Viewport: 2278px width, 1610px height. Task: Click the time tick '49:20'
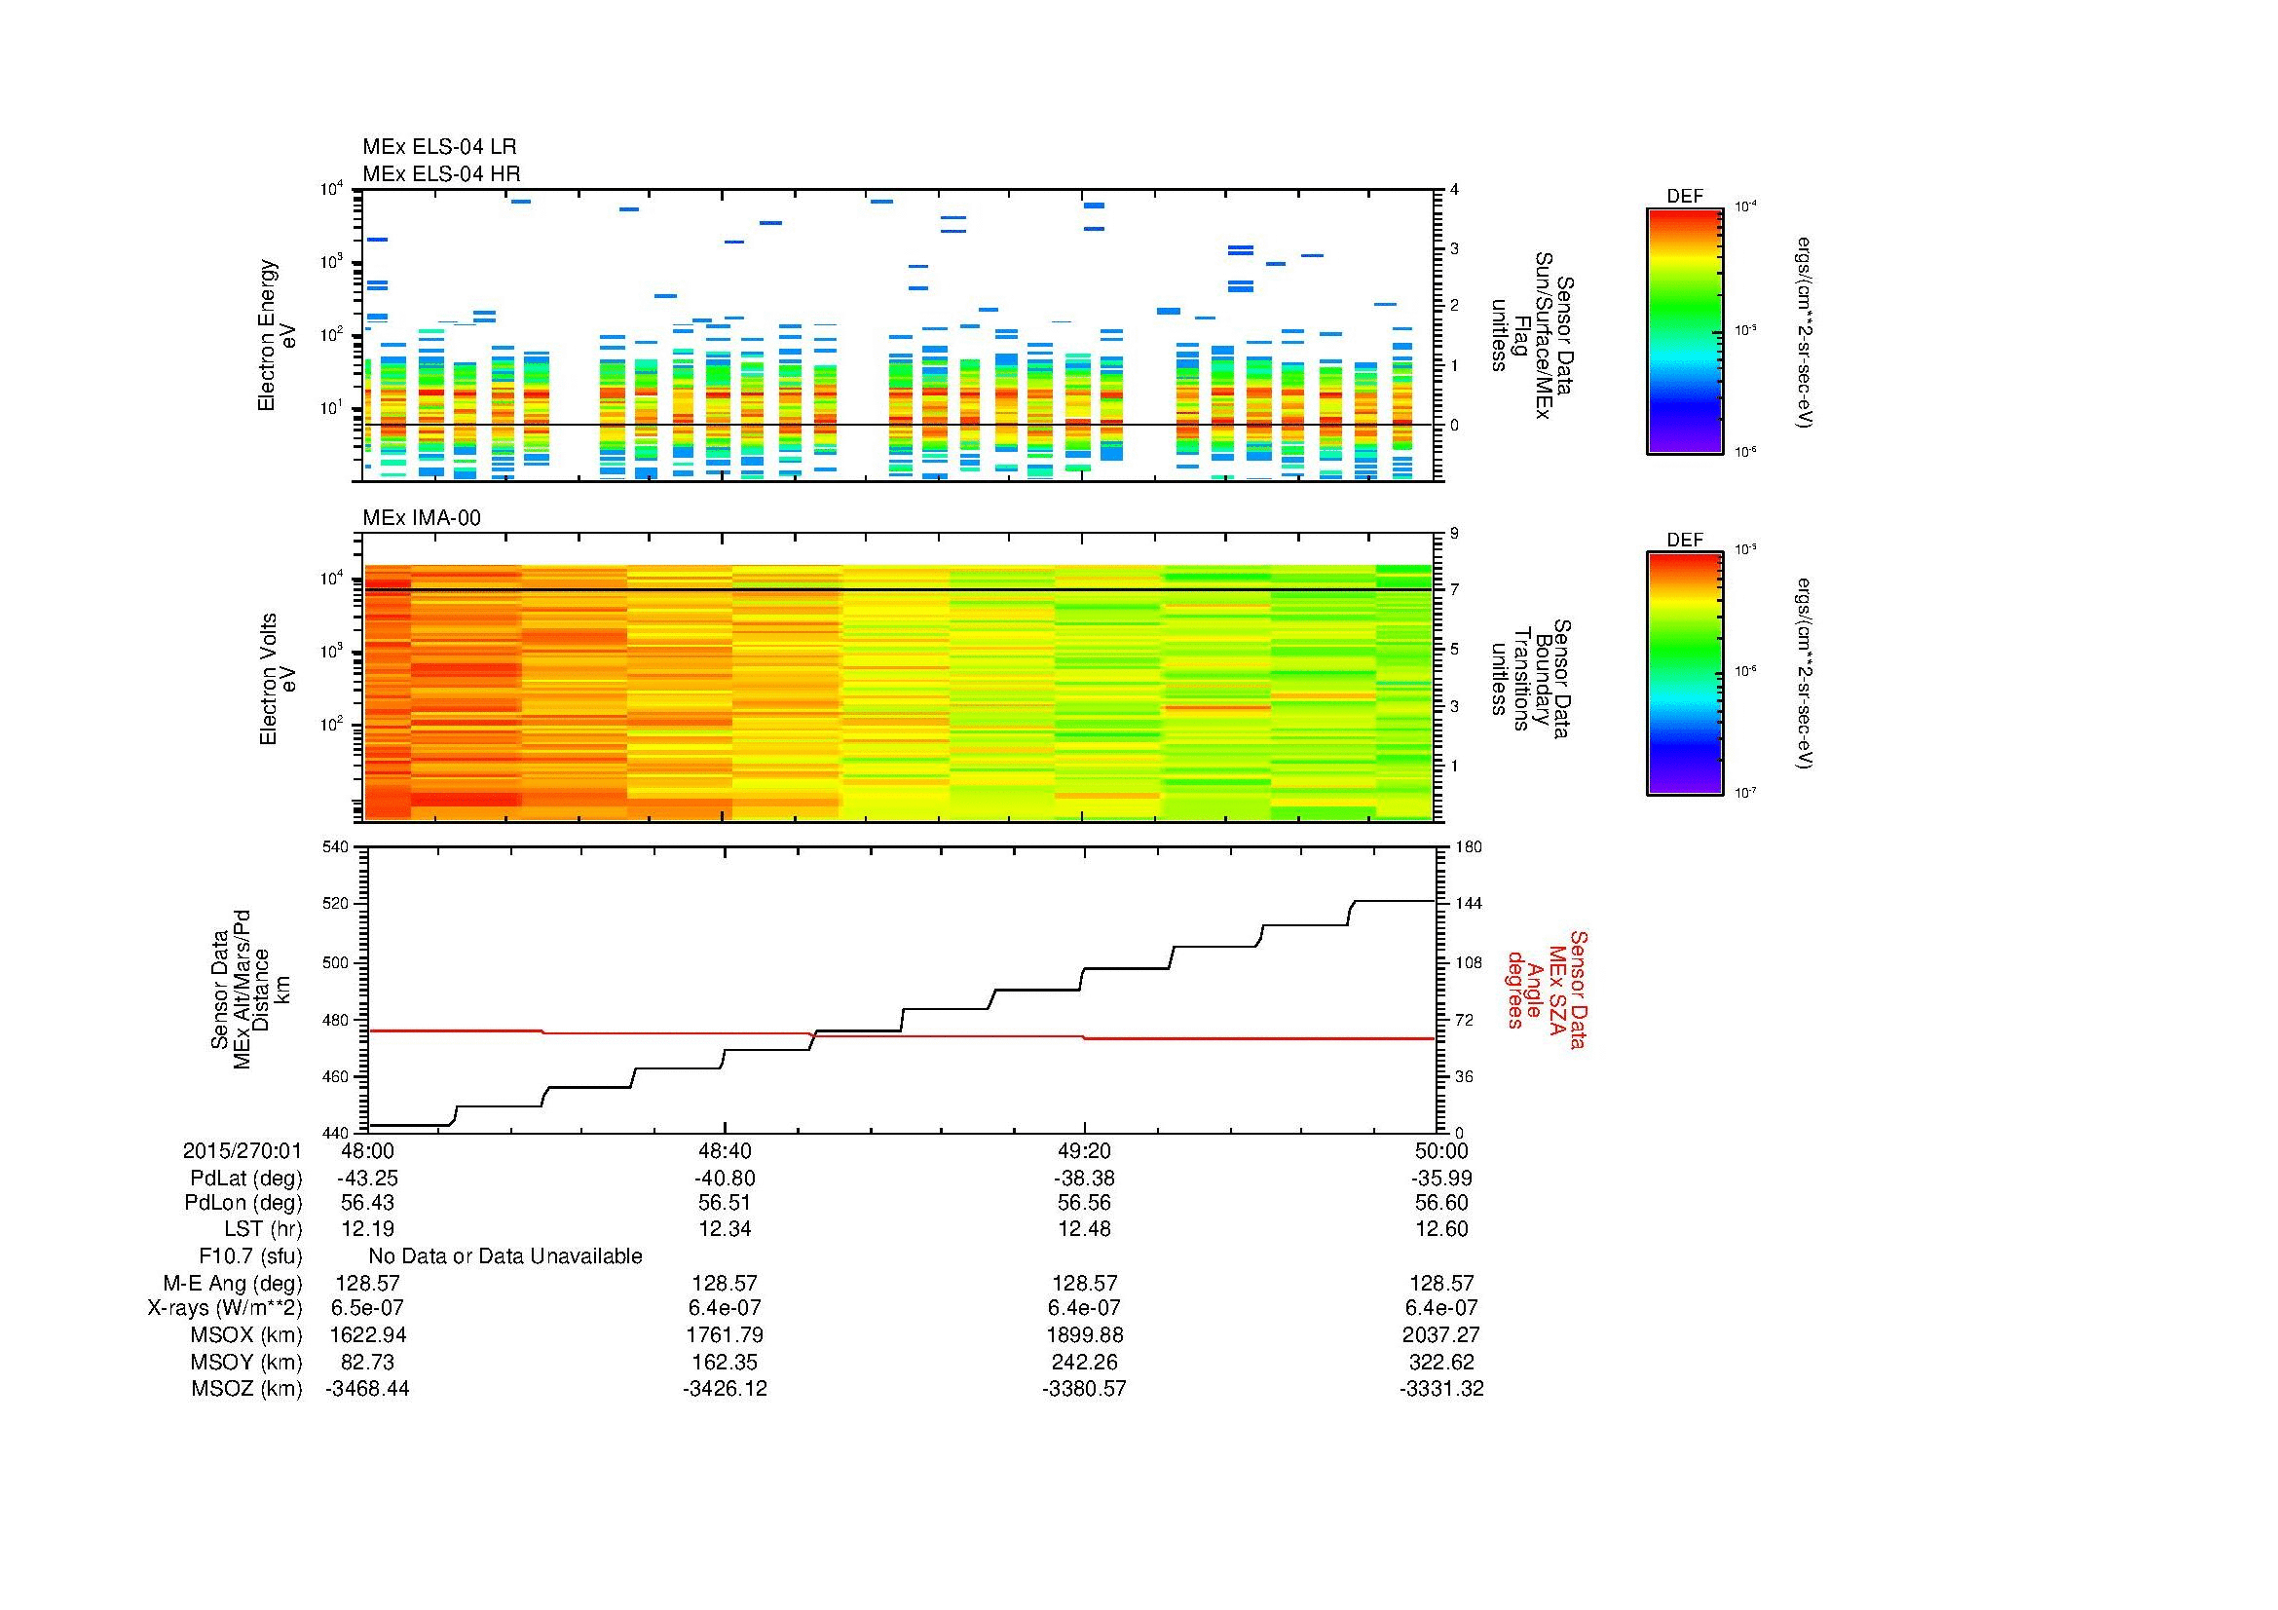(1084, 1150)
